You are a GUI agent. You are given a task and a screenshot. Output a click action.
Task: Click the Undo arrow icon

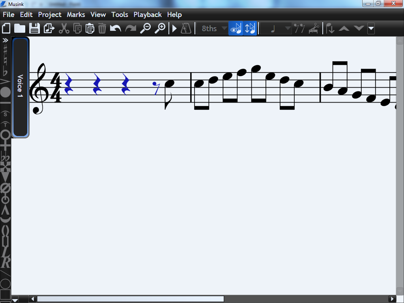click(x=115, y=28)
